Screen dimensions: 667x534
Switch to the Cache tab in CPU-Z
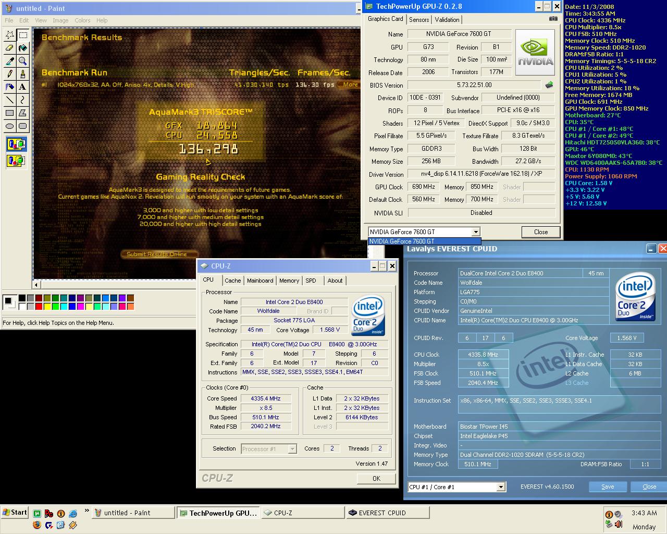[x=233, y=281]
